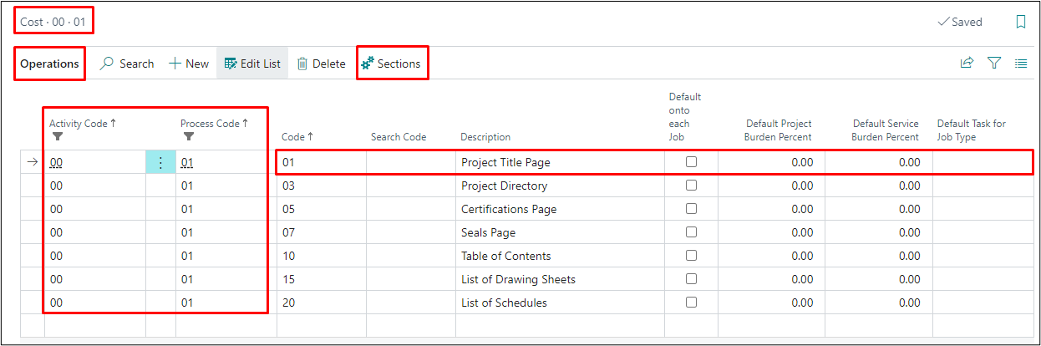Open the row's three-dot Show more options
Image resolution: width=1041 pixels, height=346 pixels.
(x=160, y=163)
